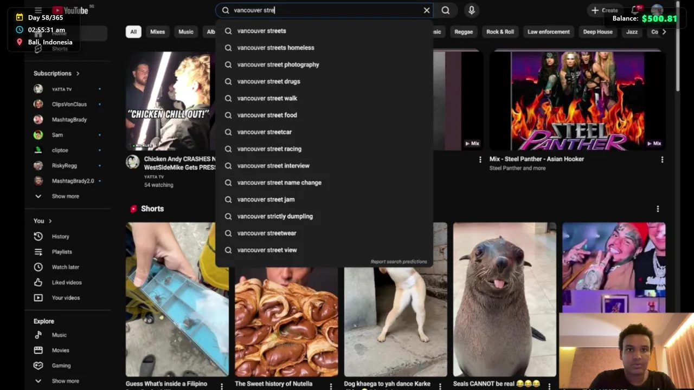Select suggestion 'vancouver streets'
This screenshot has height=390, width=694.
coord(324,31)
